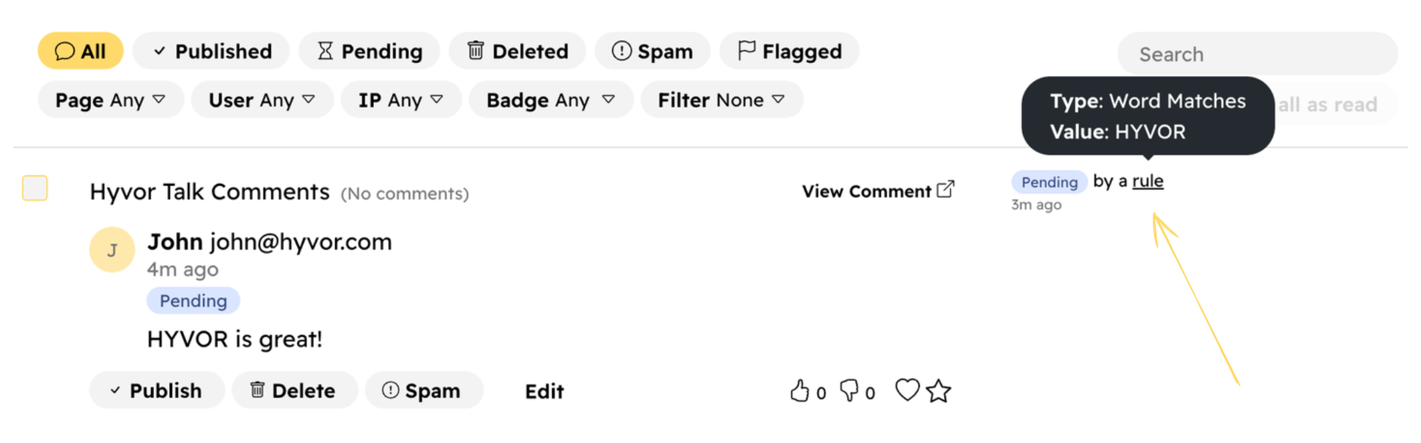Click the hourglass icon on the Pending filter
1421x443 pixels.
[325, 50]
